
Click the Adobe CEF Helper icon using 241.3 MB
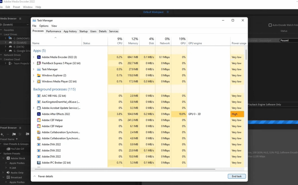point(39,120)
